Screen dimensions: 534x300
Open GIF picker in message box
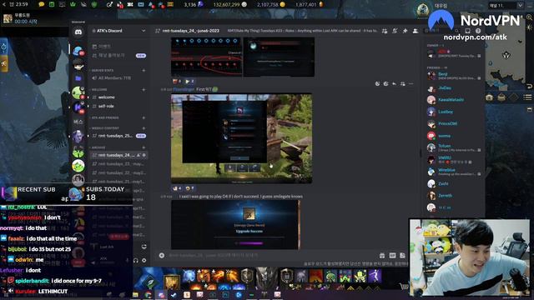(x=392, y=256)
